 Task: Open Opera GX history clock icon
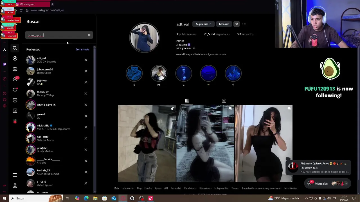click(4, 93)
